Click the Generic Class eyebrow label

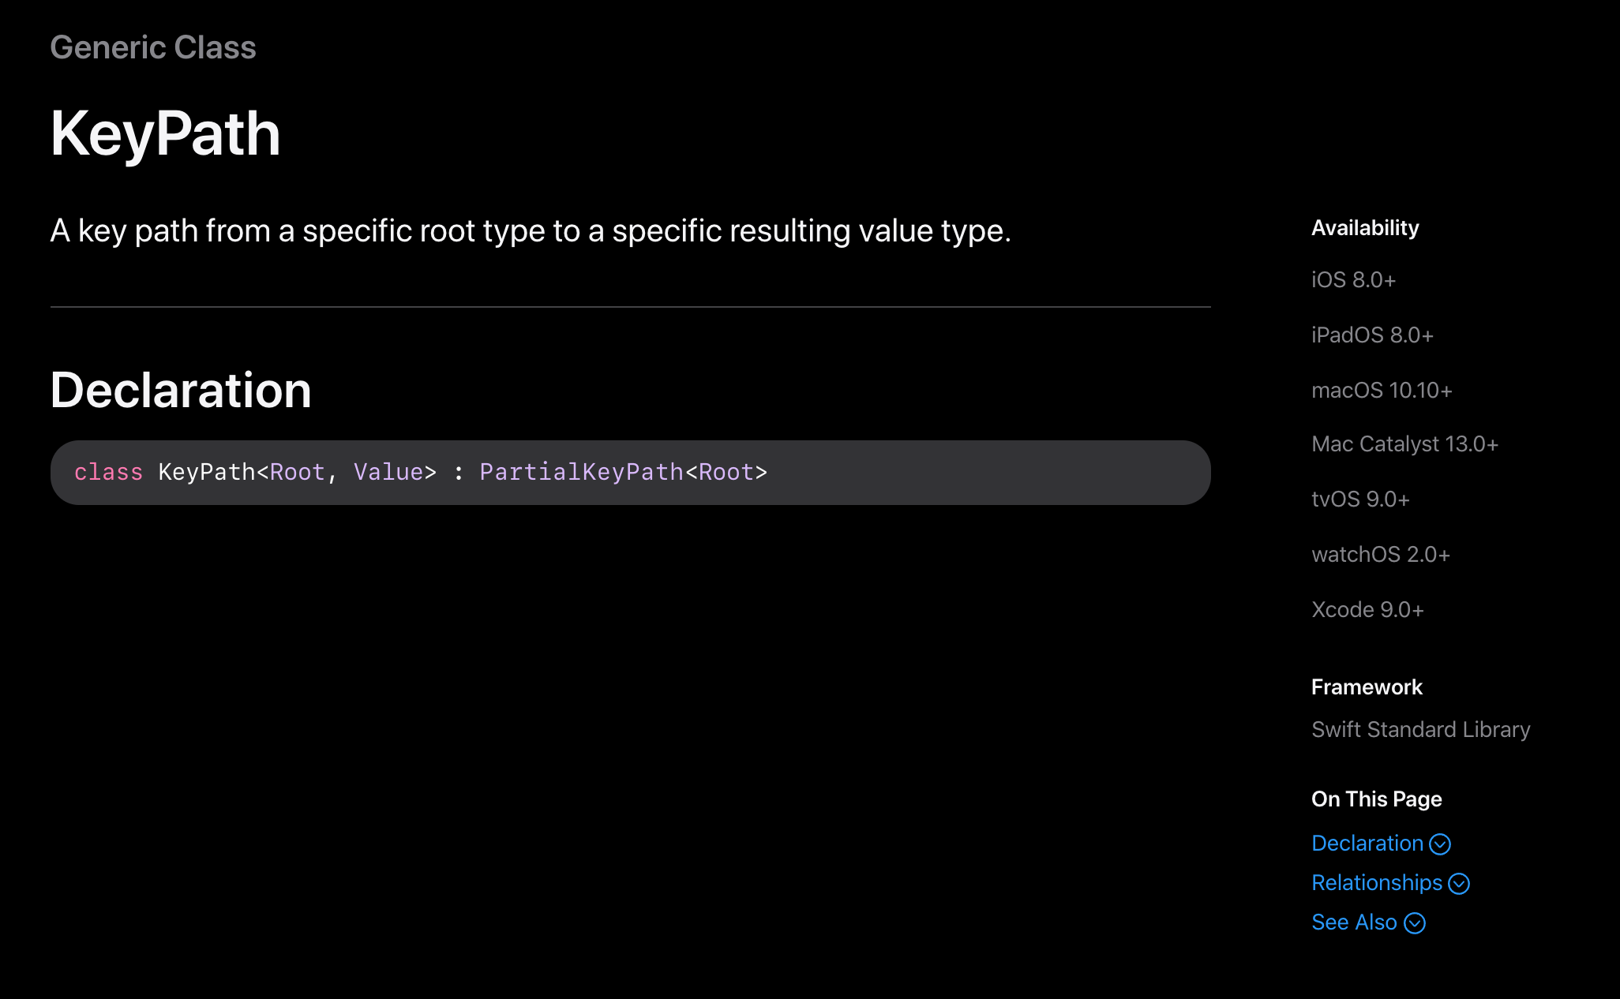(153, 47)
